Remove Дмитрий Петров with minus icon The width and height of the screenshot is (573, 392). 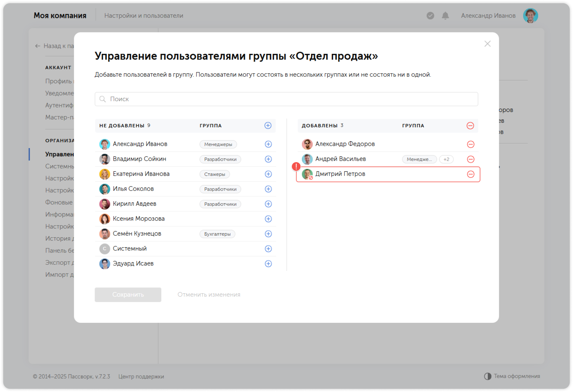tap(470, 174)
